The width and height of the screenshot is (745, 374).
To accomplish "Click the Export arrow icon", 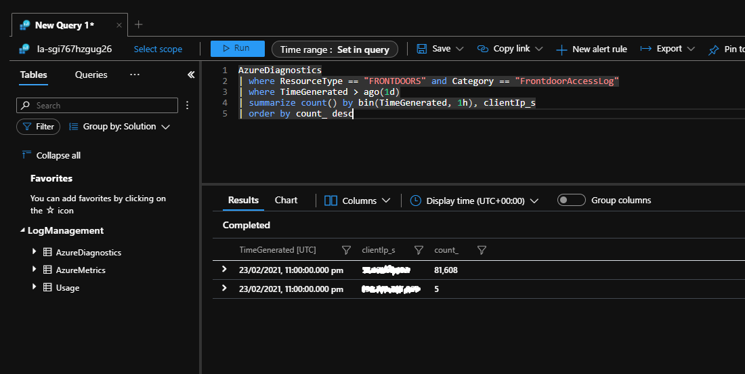I will point(645,49).
